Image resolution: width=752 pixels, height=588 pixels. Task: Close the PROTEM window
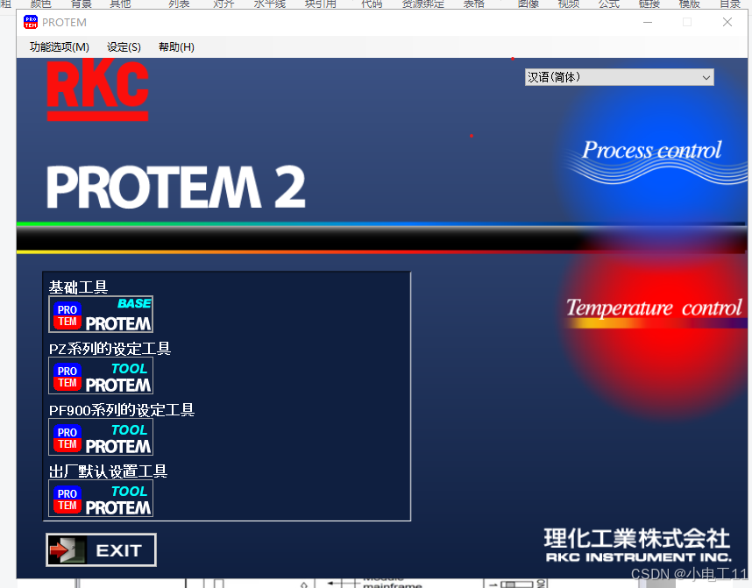[727, 22]
